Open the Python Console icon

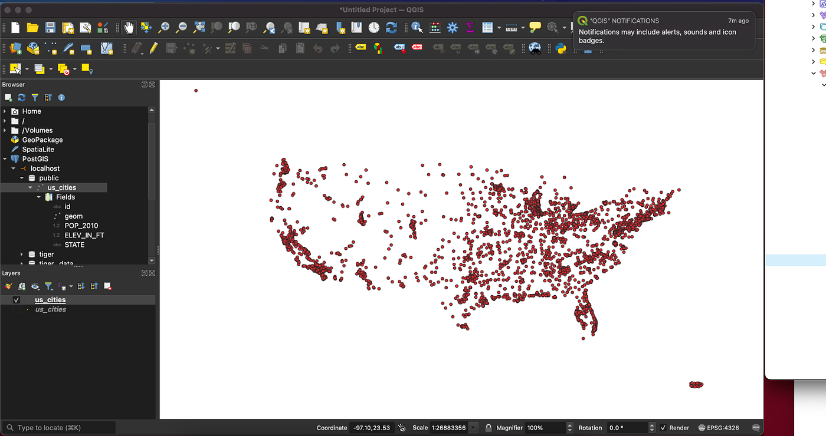[561, 48]
